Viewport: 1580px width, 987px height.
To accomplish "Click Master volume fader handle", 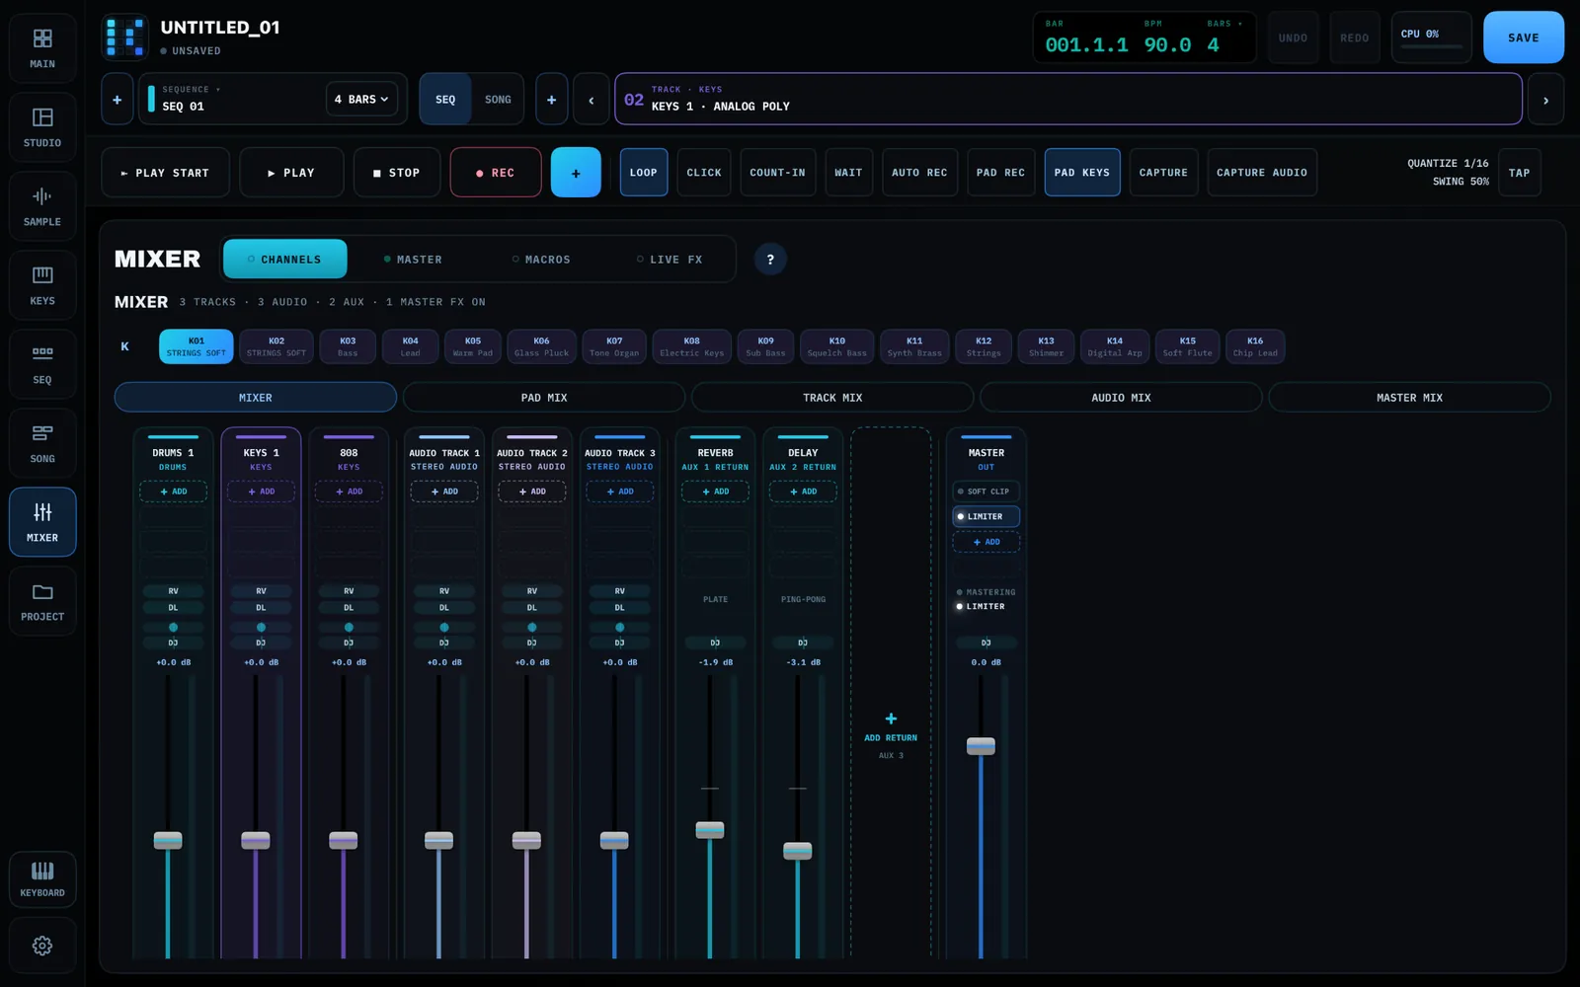I will [981, 745].
